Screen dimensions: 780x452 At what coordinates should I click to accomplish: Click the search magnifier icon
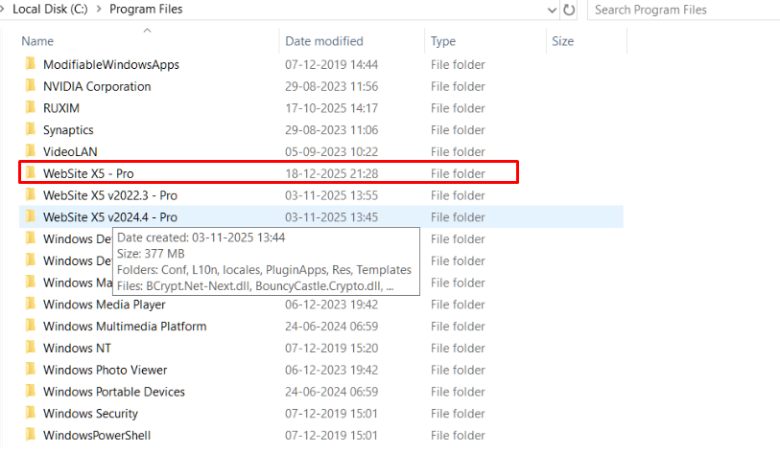tap(769, 10)
